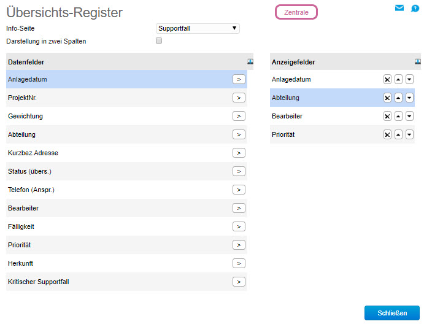Add Kurzbez.Adresse to display fields
Viewport: 424px width, 324px height.
point(239,153)
